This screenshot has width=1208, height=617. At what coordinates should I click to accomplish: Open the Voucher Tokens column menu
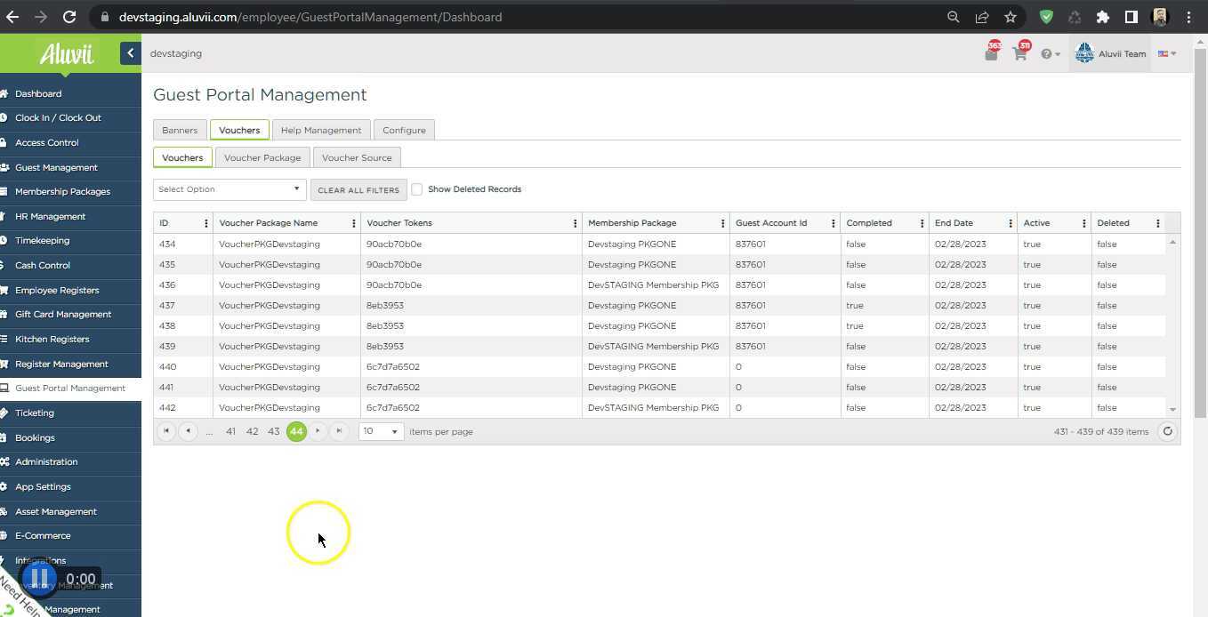coord(575,223)
